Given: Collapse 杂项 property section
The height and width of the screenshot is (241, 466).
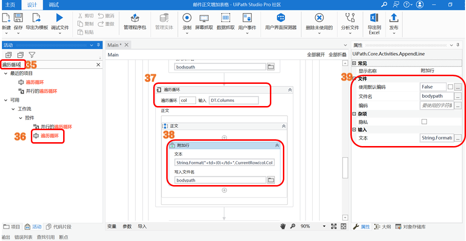Looking at the screenshot, I should (x=354, y=114).
